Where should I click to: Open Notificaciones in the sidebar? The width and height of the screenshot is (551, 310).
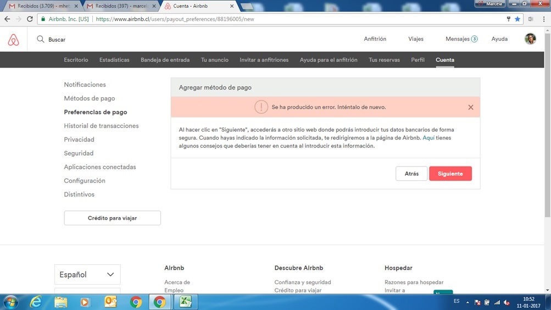tap(85, 85)
